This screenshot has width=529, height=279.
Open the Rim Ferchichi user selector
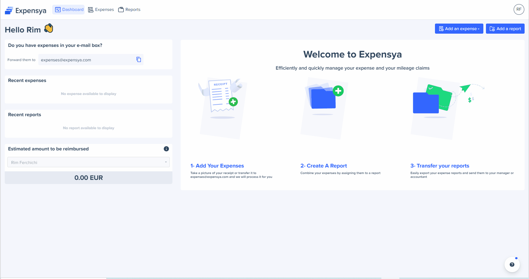tap(88, 163)
